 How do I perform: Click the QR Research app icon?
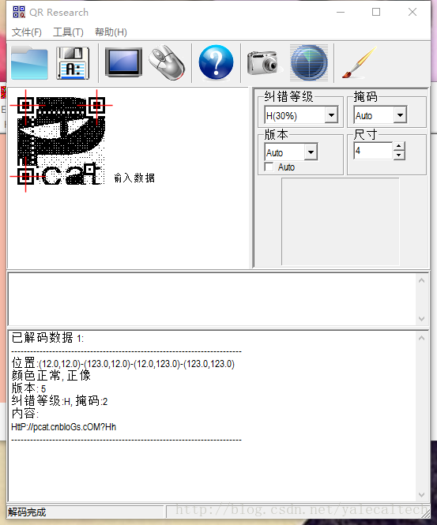pos(19,12)
